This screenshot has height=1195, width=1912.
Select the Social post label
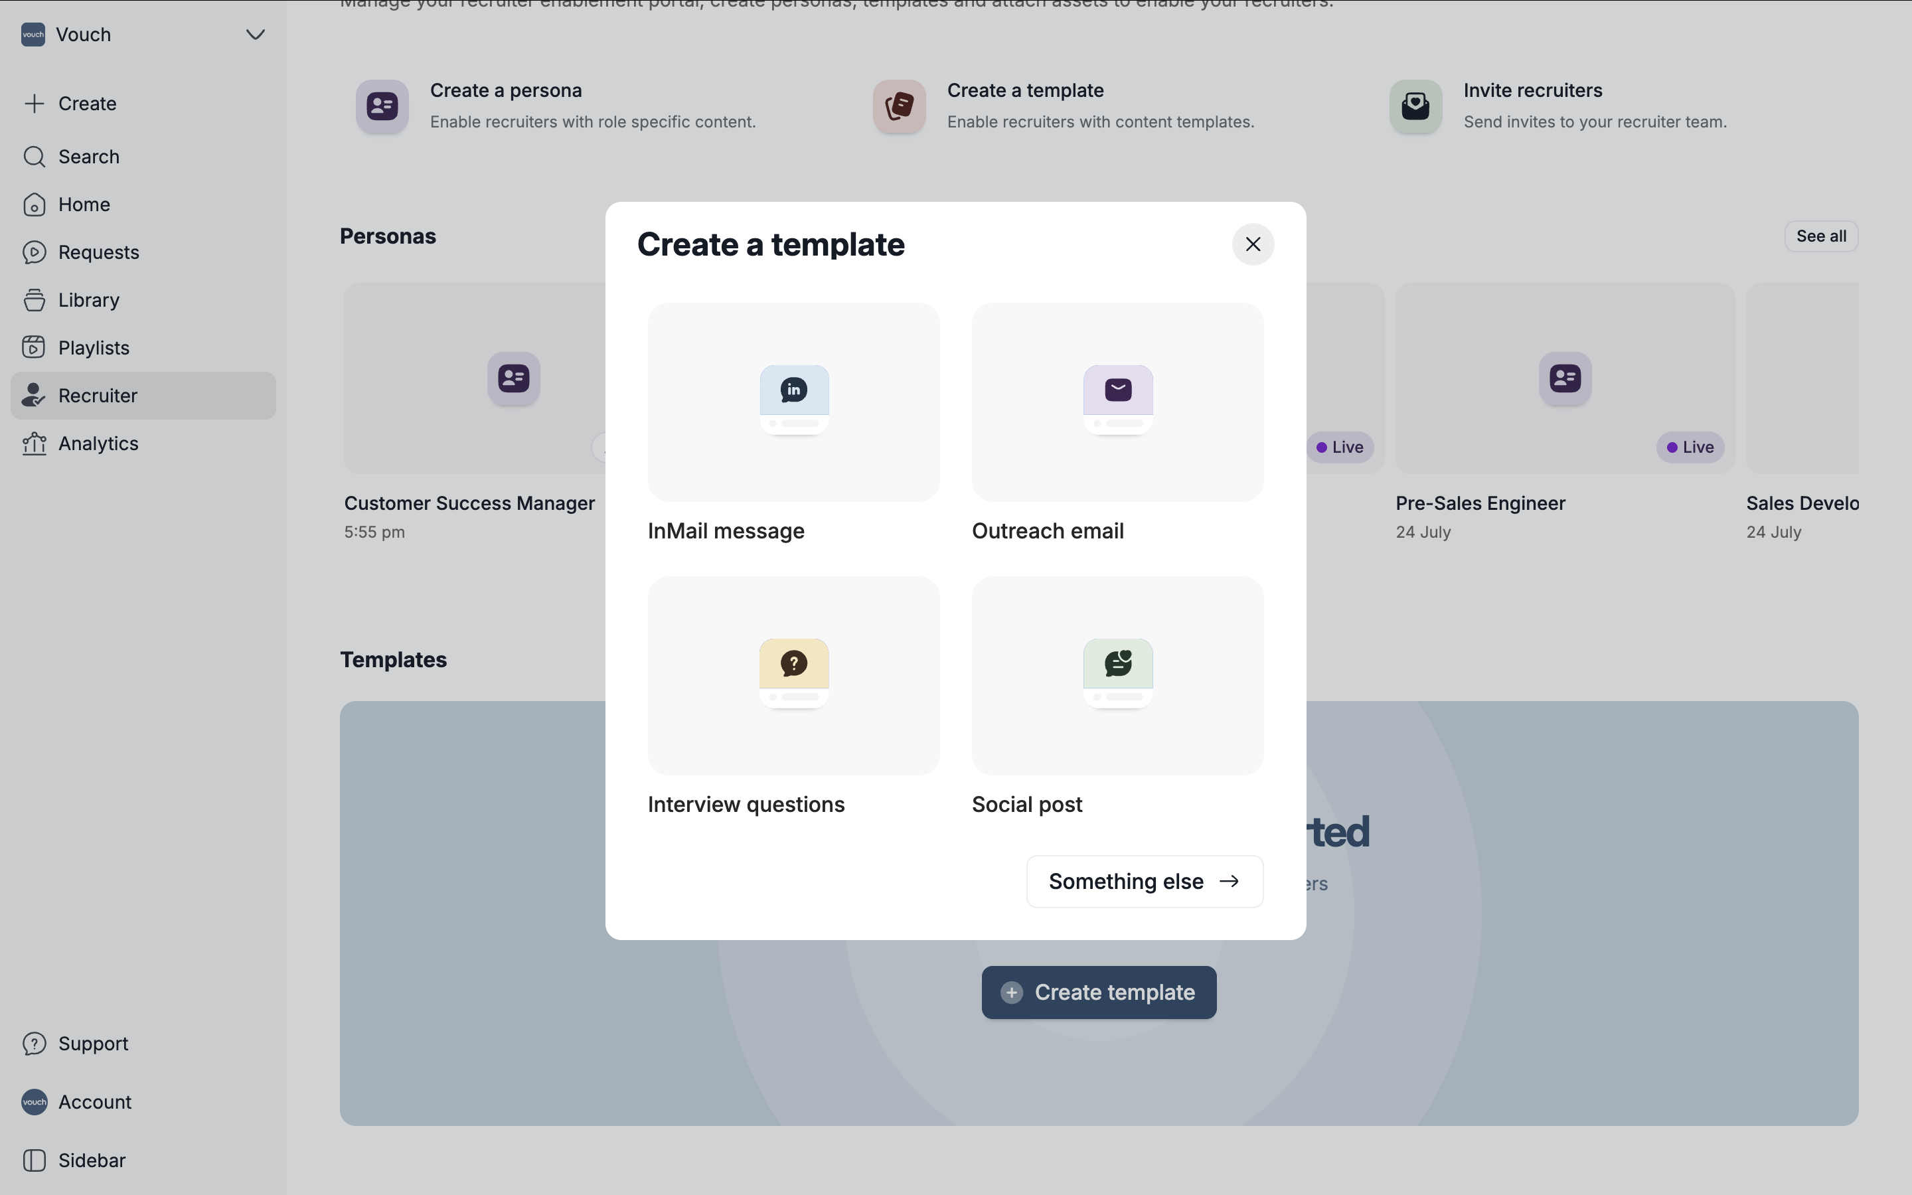(x=1027, y=805)
